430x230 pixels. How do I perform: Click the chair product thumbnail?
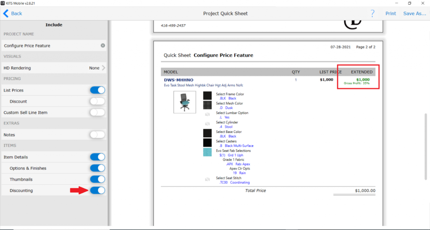pos(185,102)
